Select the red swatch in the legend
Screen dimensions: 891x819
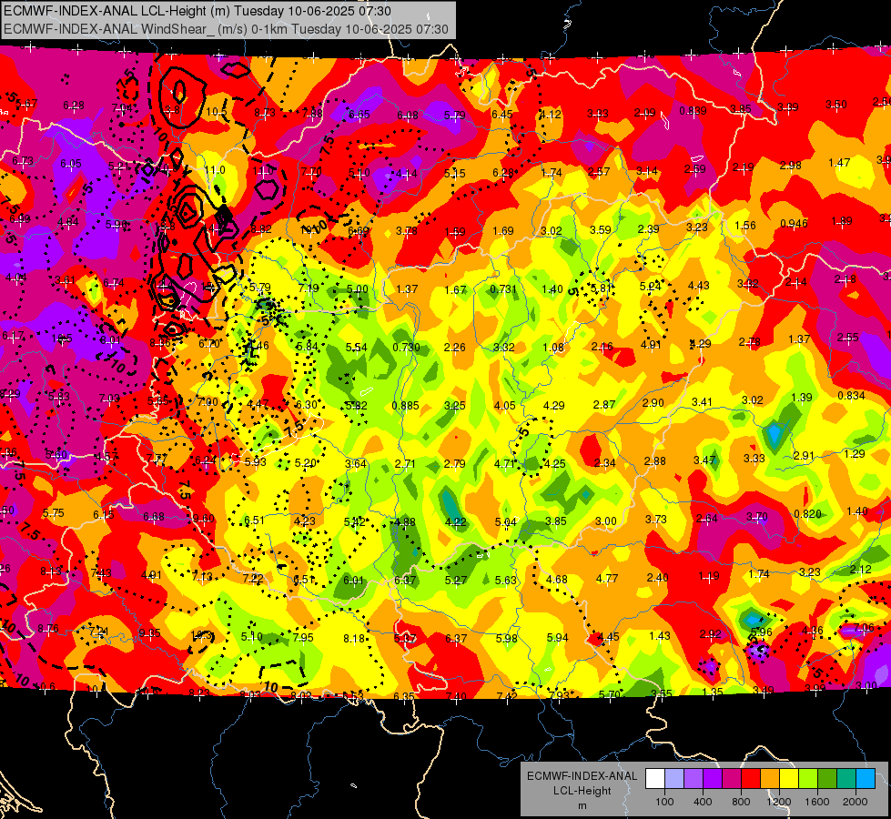pos(751,779)
